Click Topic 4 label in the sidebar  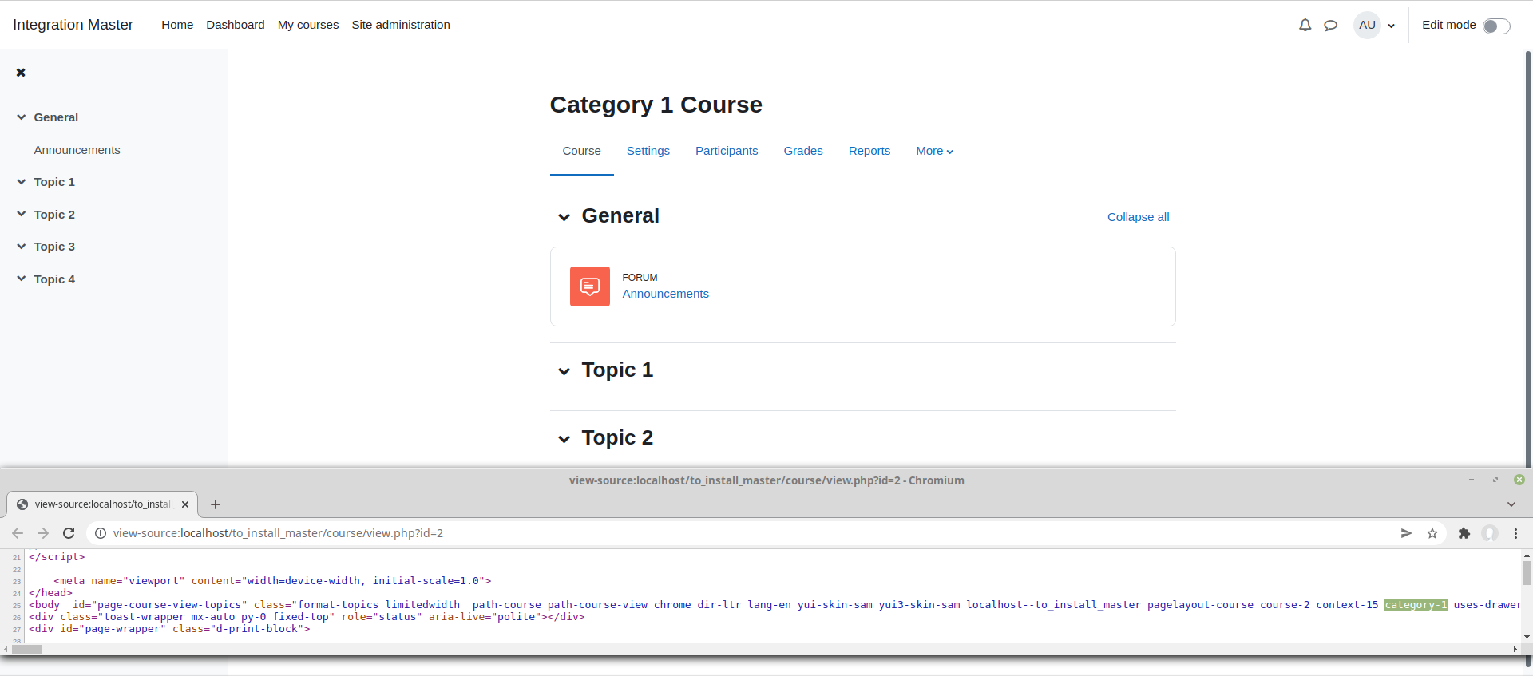coord(54,279)
